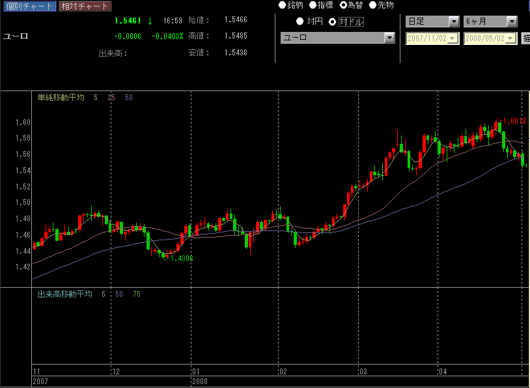Open the 相対チャート tab
The image size is (530, 388).
point(85,6)
